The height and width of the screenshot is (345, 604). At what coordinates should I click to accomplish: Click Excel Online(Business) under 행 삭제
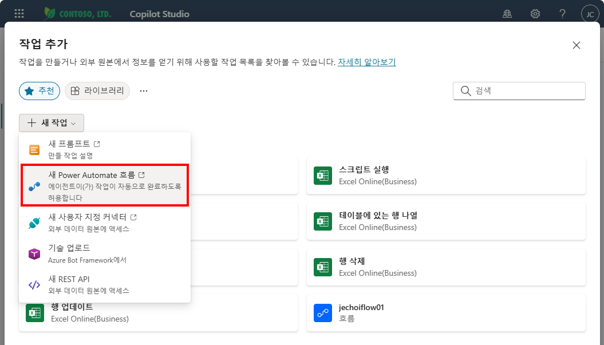point(377,273)
